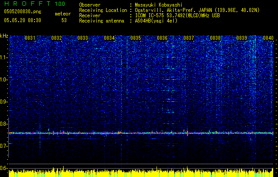Click the Receiving antenna label
This screenshot has height=177, width=278.
click(x=102, y=21)
